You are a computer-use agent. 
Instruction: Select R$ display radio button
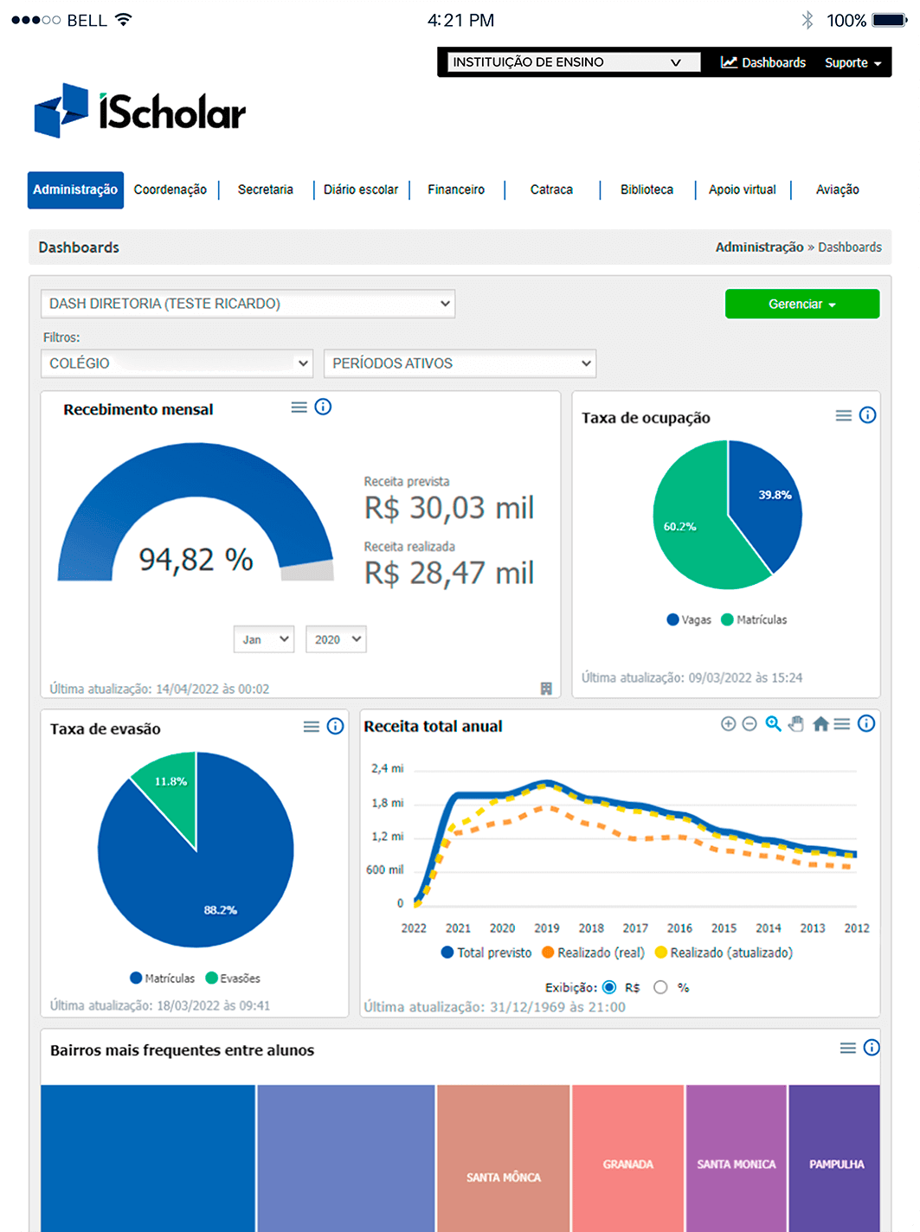tap(609, 987)
